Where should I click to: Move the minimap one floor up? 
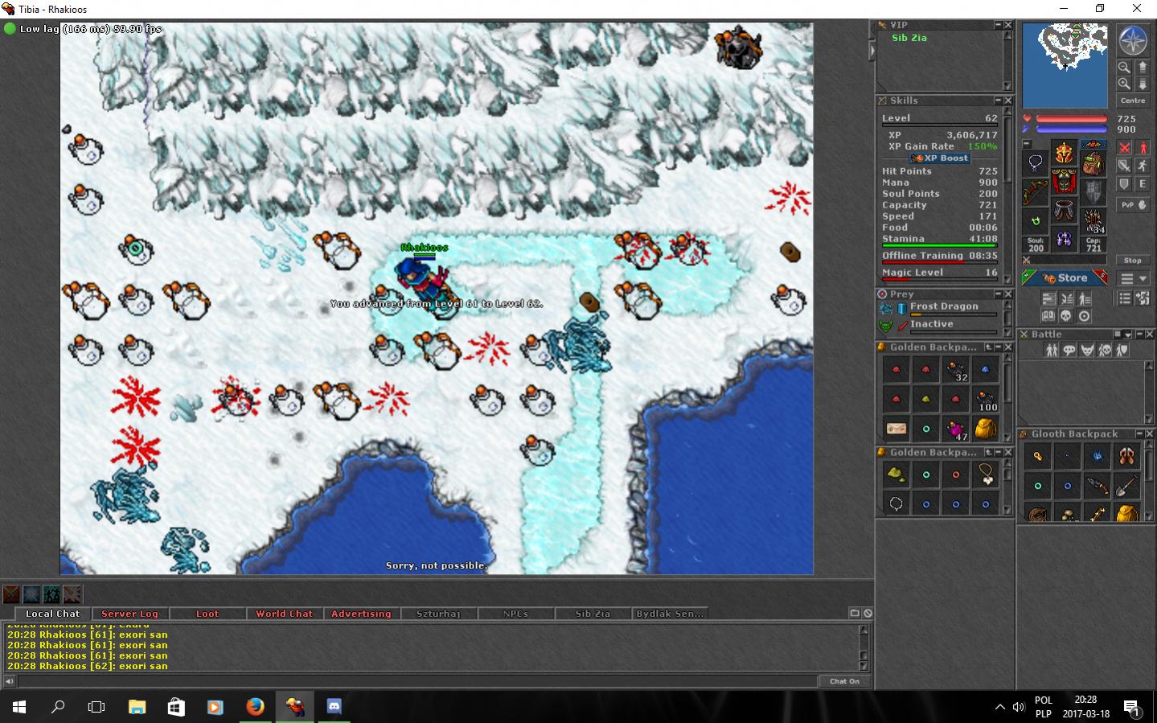coord(1142,67)
